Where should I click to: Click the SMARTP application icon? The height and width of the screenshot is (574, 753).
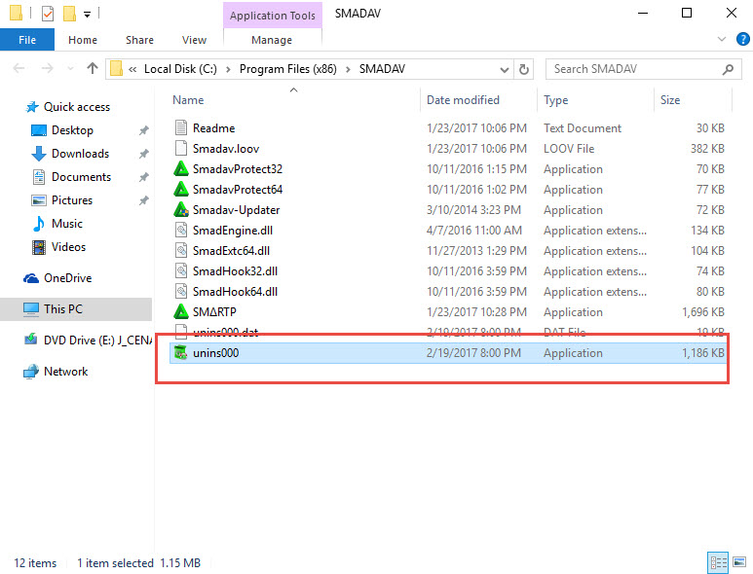coord(181,311)
